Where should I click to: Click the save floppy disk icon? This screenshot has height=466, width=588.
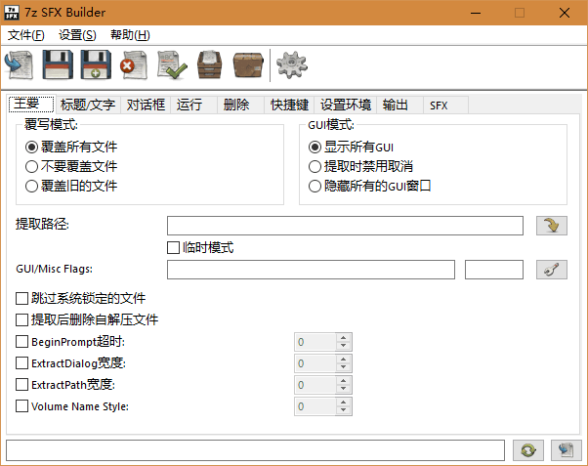(58, 64)
